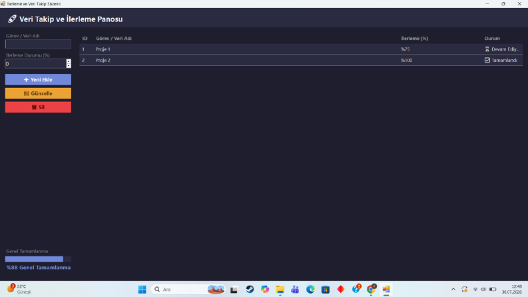Screen dimensions: 528x297
Task: Click the %88 Genel Tamamlanma label
Action: point(39,268)
